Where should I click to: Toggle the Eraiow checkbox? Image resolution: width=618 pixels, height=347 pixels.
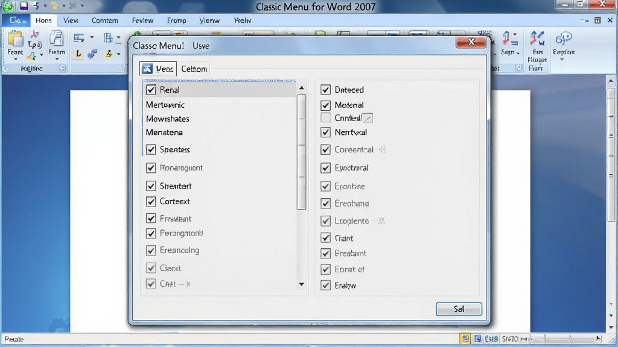coord(325,285)
